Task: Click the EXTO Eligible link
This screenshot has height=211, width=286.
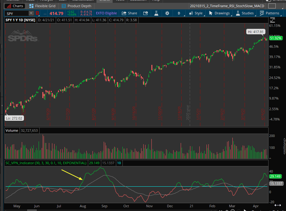Action: click(106, 13)
